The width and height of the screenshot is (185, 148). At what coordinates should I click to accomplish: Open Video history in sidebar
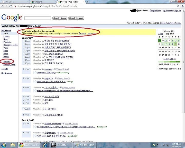[6, 48]
